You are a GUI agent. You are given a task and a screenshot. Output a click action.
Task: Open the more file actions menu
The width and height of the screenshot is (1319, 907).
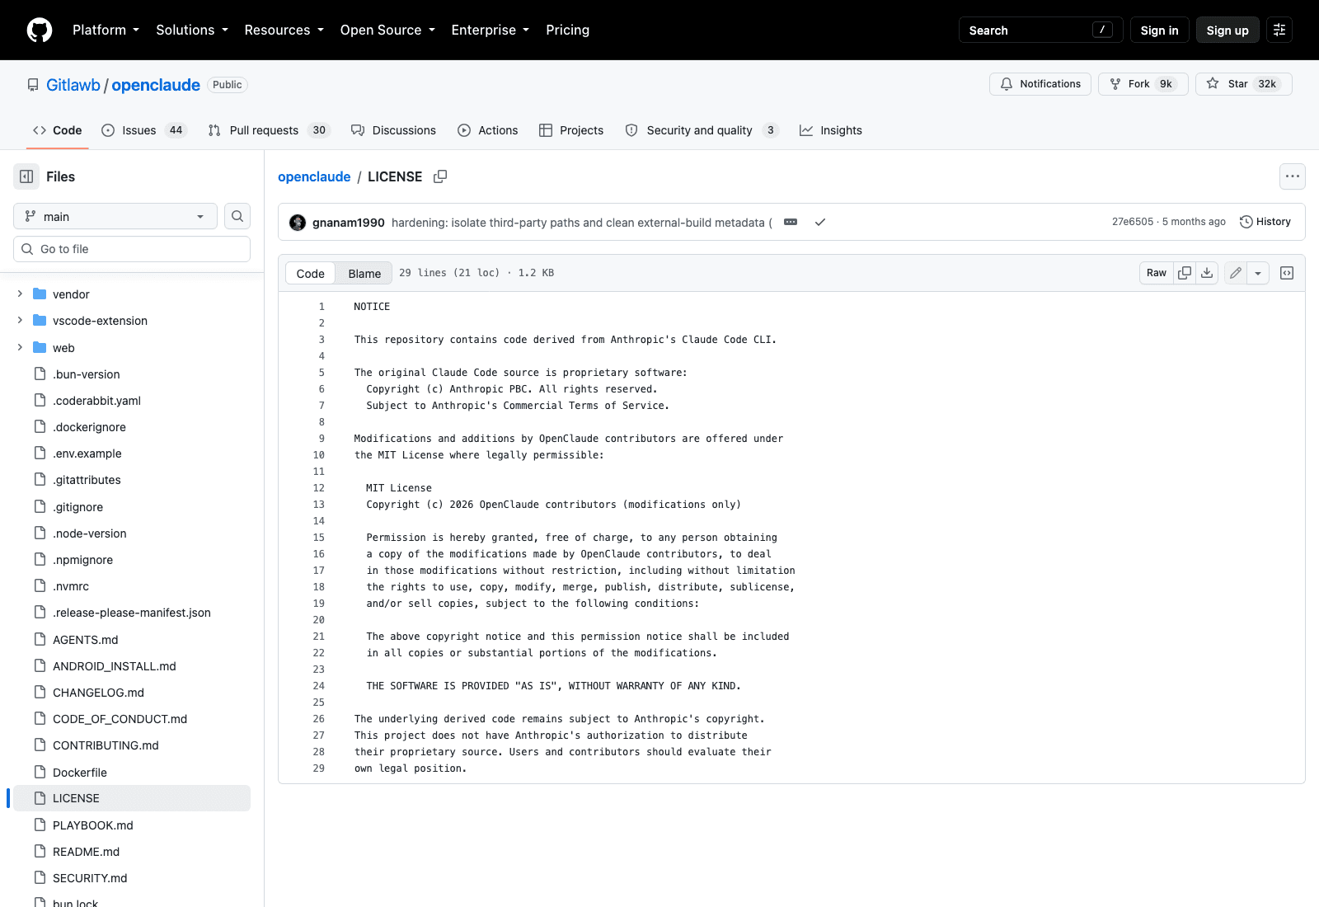pyautogui.click(x=1292, y=176)
